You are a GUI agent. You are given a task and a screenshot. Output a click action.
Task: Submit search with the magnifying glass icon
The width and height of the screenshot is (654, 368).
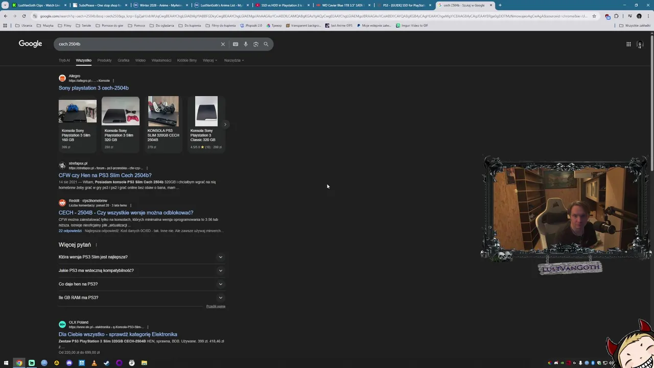[x=266, y=44]
